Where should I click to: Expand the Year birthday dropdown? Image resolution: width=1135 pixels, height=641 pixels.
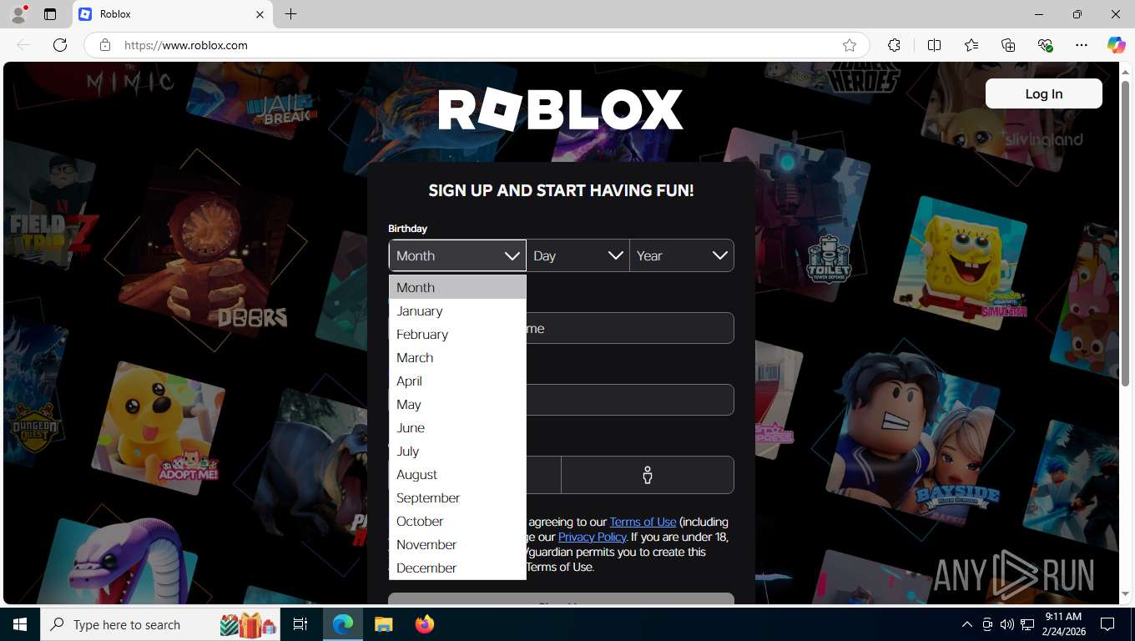pyautogui.click(x=682, y=255)
